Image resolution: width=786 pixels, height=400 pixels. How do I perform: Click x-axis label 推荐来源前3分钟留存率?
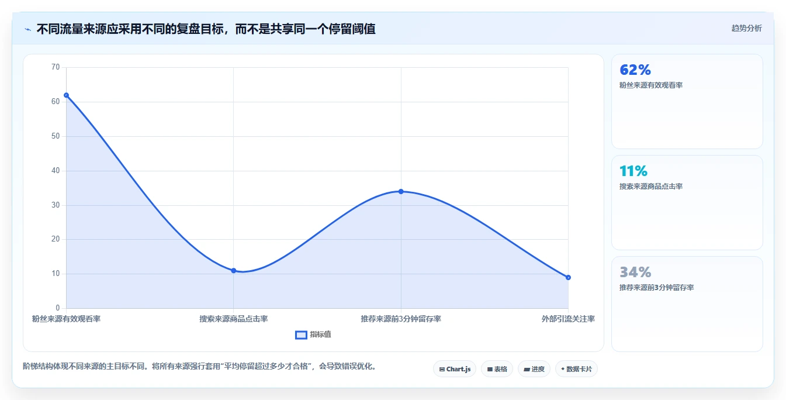point(401,319)
